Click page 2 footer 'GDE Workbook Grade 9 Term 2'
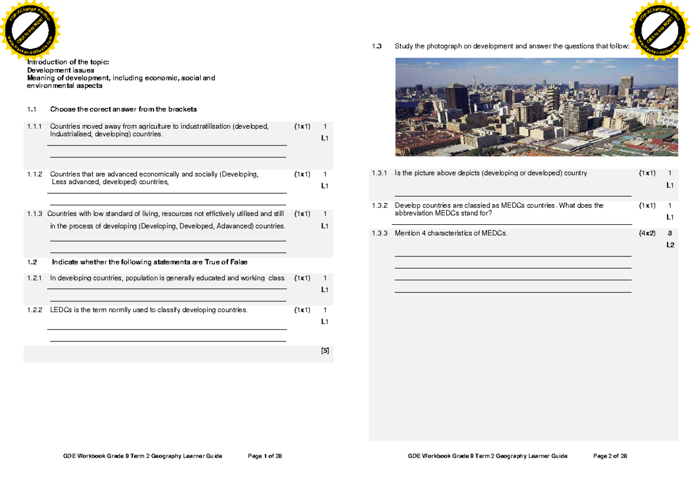This screenshot has height=488, width=690. point(488,456)
